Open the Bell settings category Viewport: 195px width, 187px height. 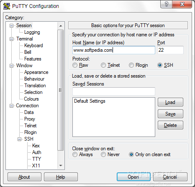coord(28,52)
